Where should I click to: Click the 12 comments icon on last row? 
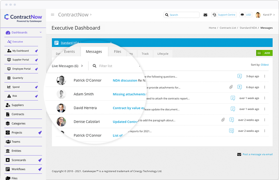231,131
